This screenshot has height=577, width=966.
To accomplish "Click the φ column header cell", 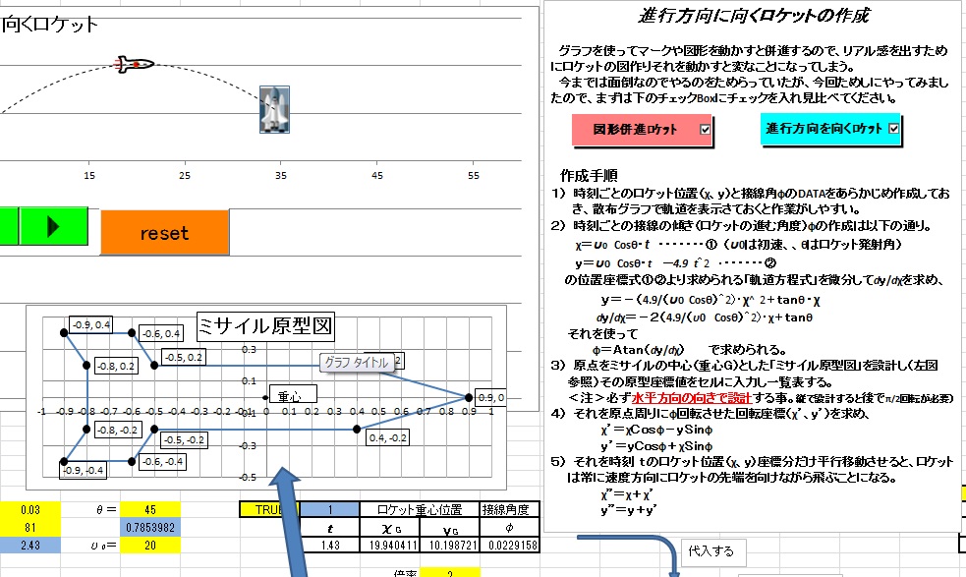I will click(509, 528).
